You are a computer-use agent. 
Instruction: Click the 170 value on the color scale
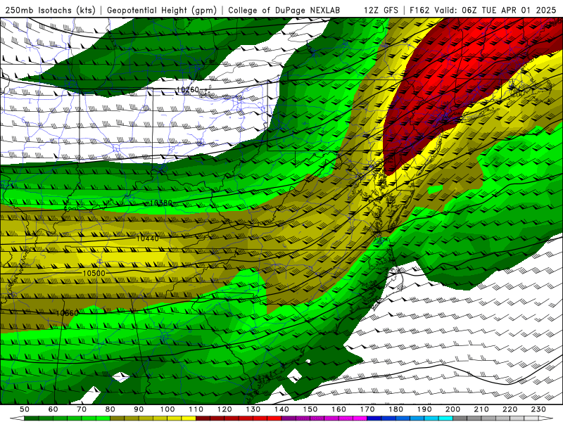click(367, 409)
